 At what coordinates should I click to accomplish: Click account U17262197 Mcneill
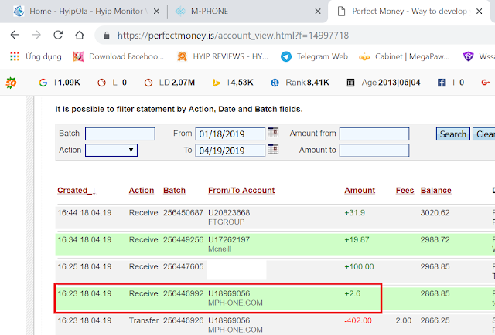point(229,244)
